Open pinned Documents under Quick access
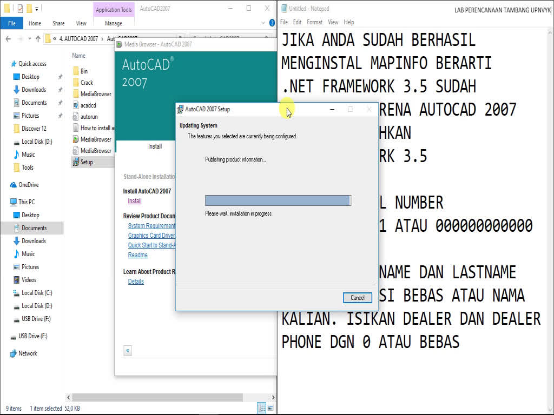 point(30,103)
